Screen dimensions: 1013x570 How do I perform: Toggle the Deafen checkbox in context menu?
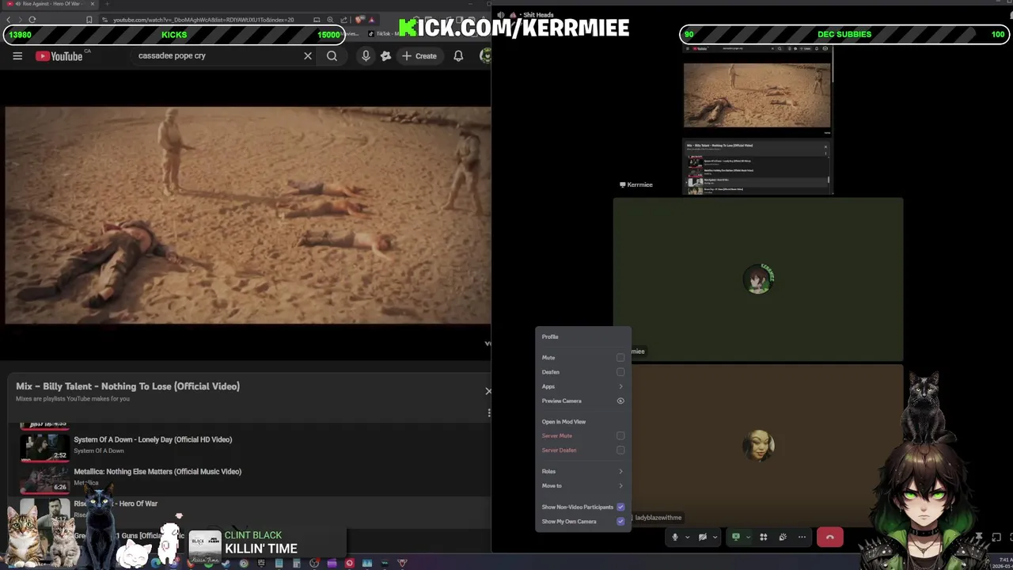point(620,372)
